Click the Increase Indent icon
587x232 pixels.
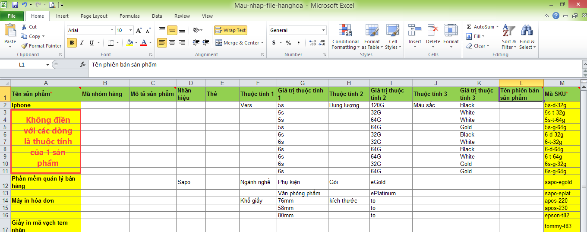pyautogui.click(x=205, y=43)
